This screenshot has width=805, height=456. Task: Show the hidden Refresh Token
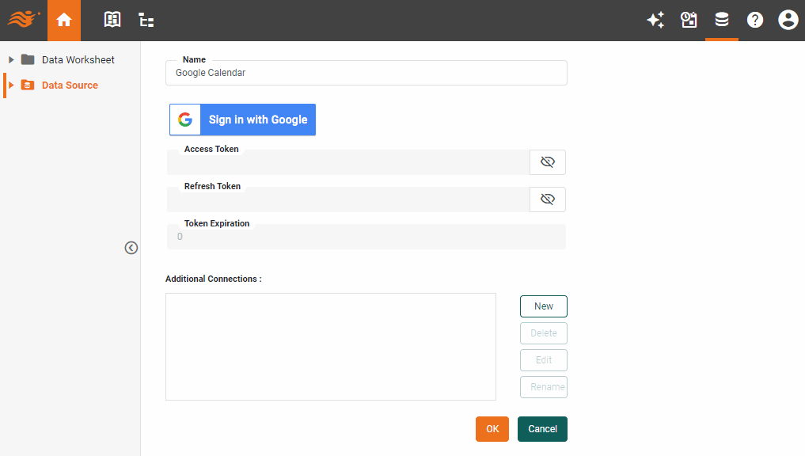click(547, 199)
